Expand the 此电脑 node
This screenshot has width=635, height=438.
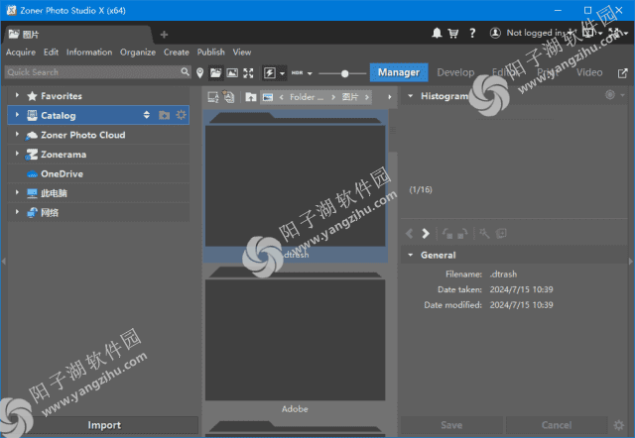click(x=17, y=192)
